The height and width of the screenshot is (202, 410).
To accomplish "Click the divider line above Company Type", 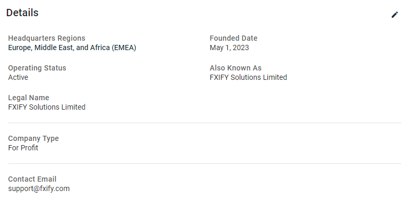I will [x=204, y=123].
